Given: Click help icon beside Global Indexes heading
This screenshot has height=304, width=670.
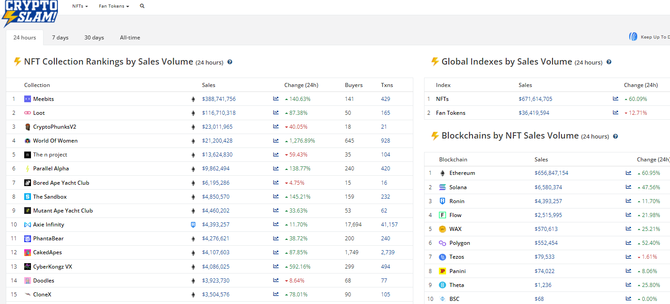Looking at the screenshot, I should point(609,62).
